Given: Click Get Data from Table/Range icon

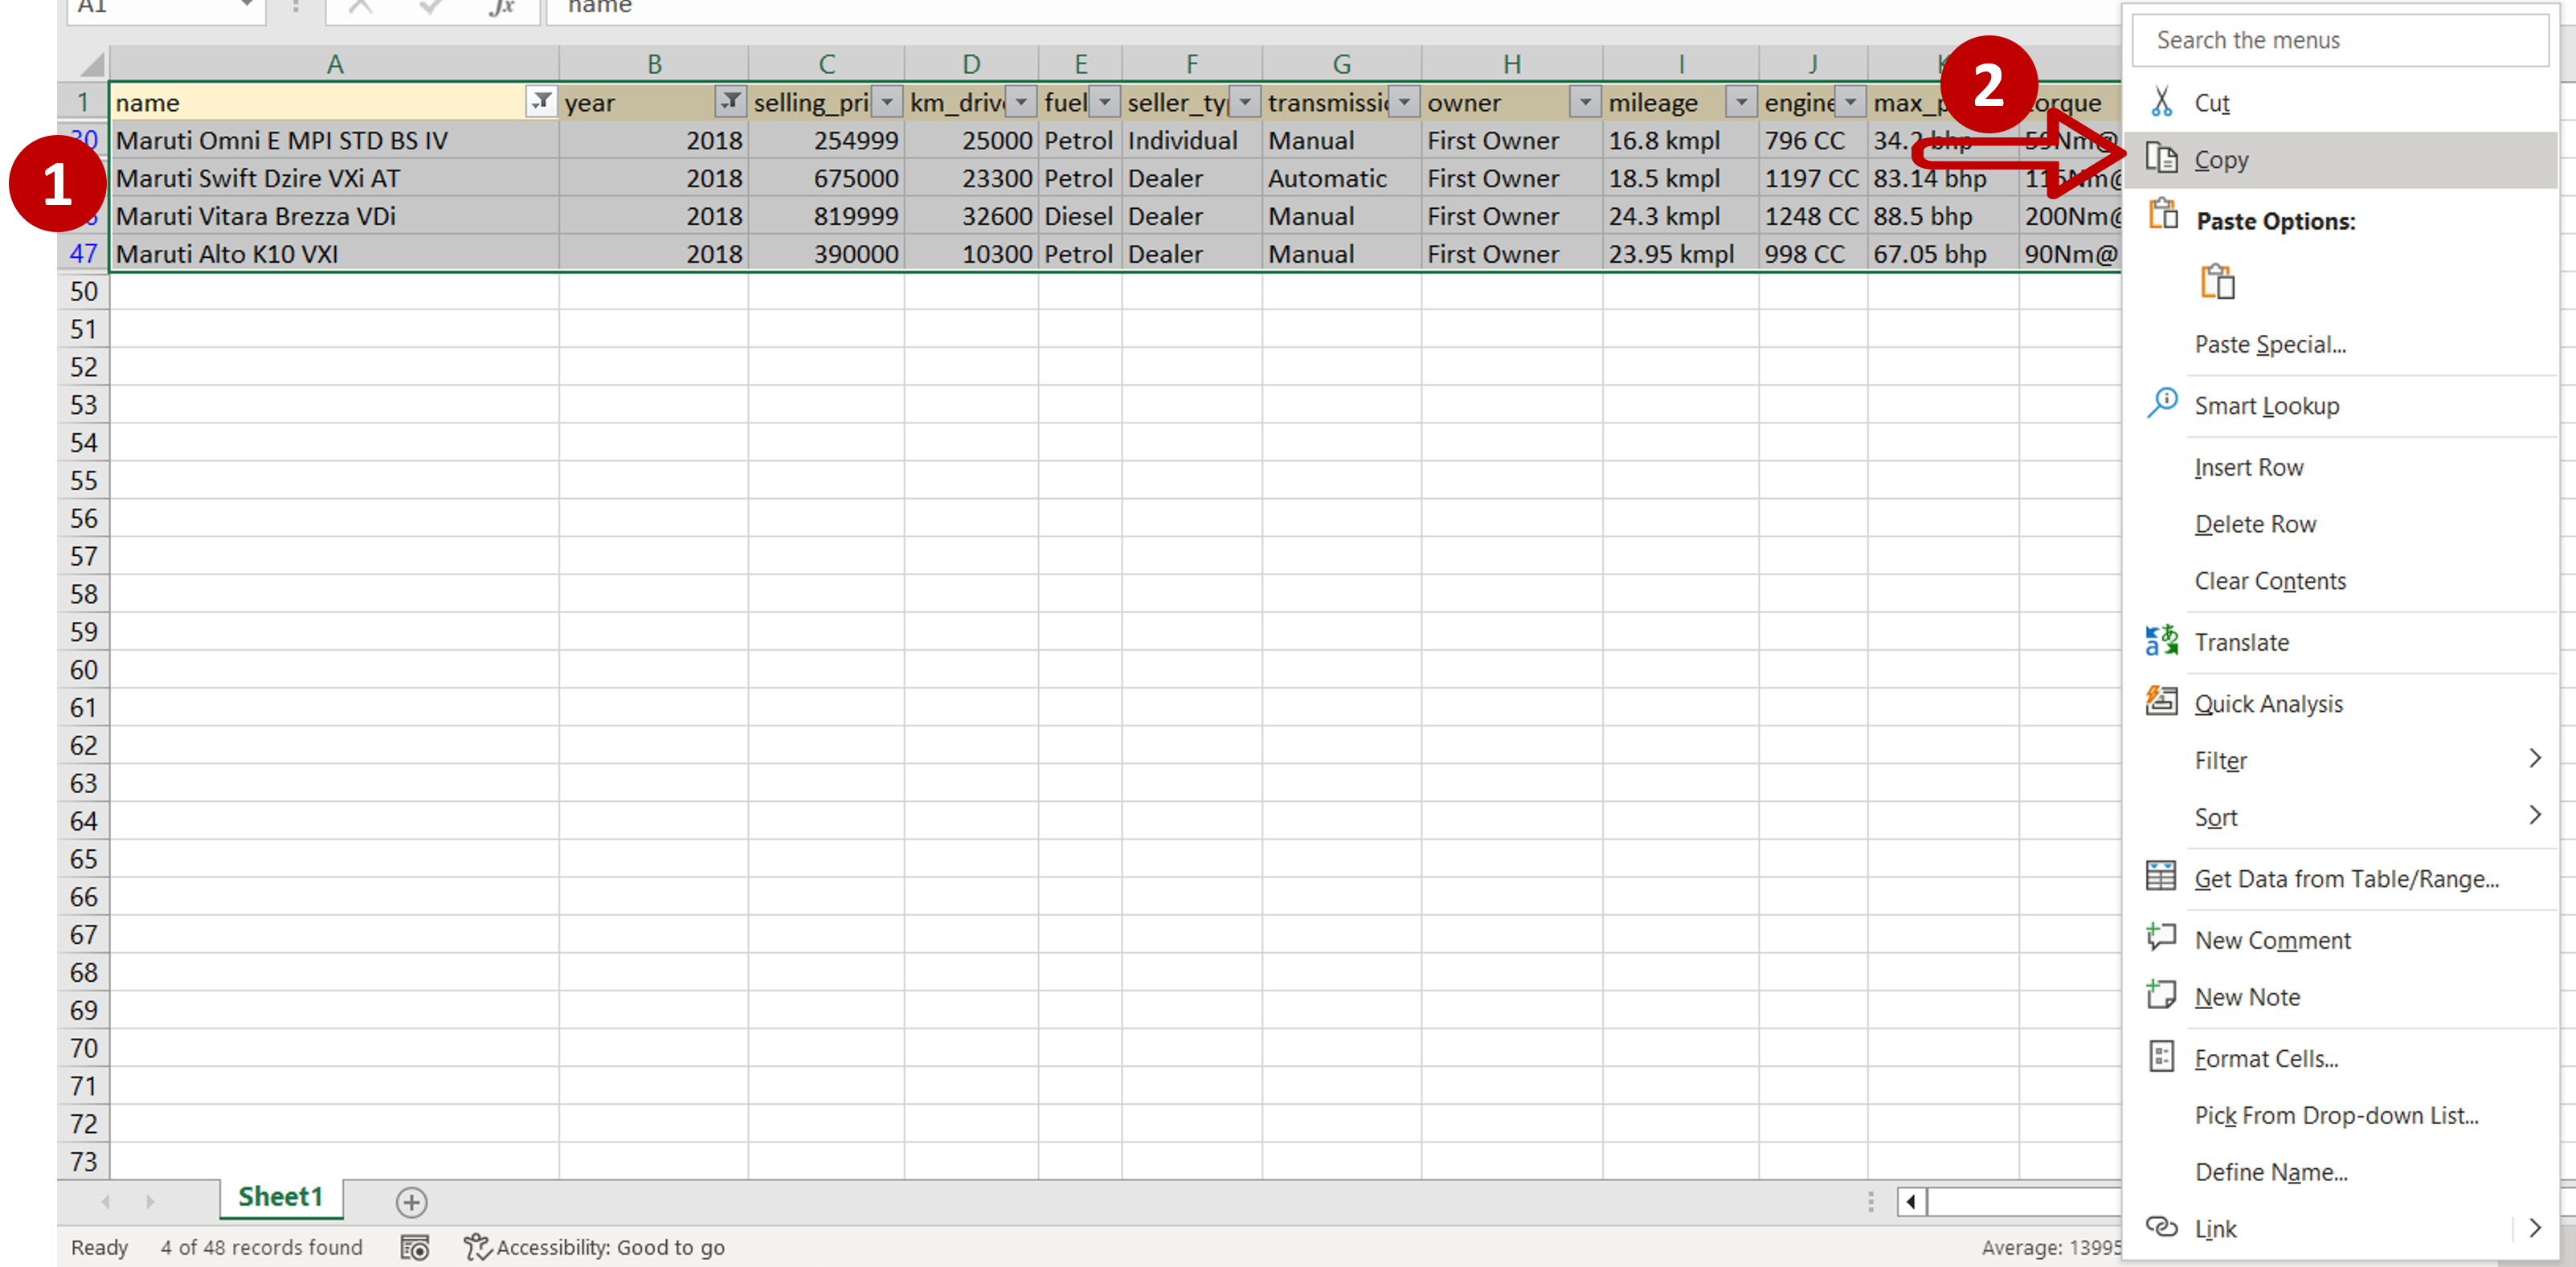Looking at the screenshot, I should [2161, 877].
